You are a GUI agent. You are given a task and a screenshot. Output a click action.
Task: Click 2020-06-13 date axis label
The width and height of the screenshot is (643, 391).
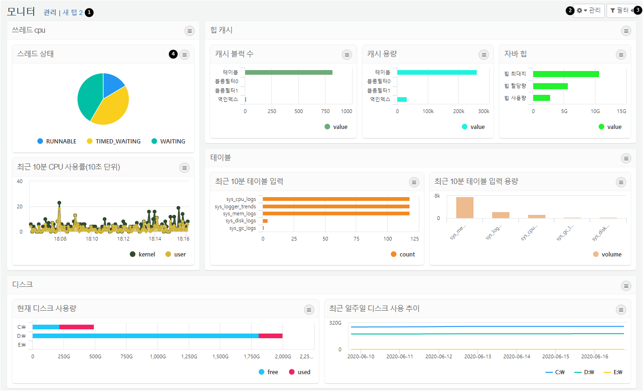(x=477, y=356)
